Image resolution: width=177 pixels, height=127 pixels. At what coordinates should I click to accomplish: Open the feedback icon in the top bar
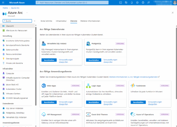149,3
